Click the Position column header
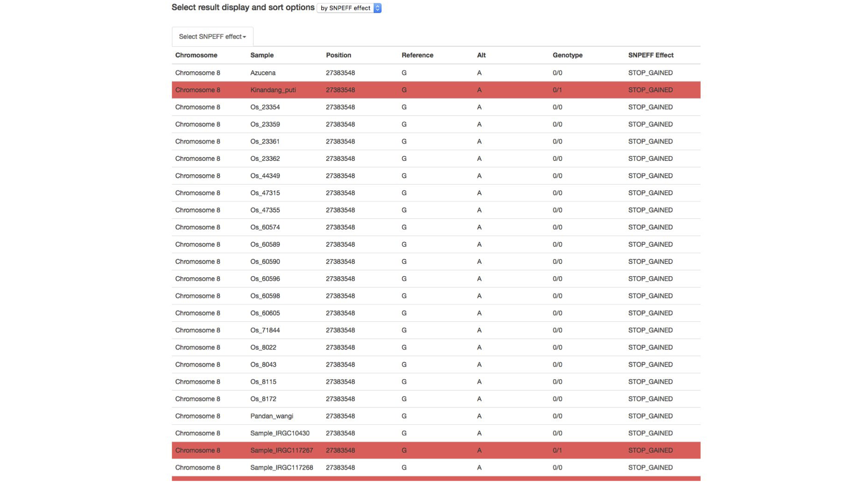This screenshot has height=488, width=868. 339,55
